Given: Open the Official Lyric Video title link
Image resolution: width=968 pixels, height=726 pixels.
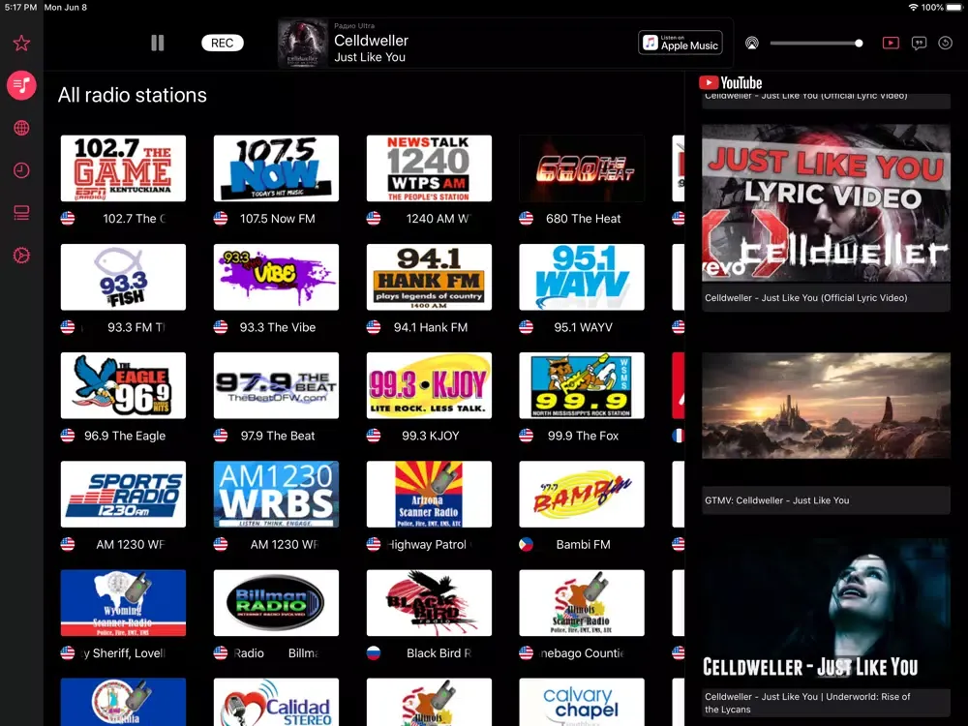Looking at the screenshot, I should 806,297.
